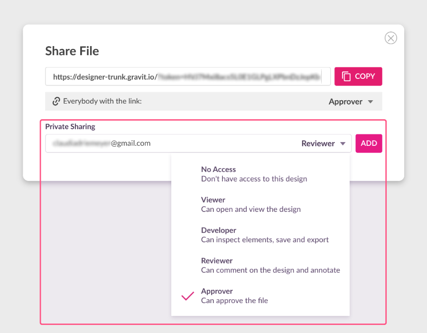427x333 pixels.
Task: Click the Share File heading
Action: pyautogui.click(x=72, y=51)
